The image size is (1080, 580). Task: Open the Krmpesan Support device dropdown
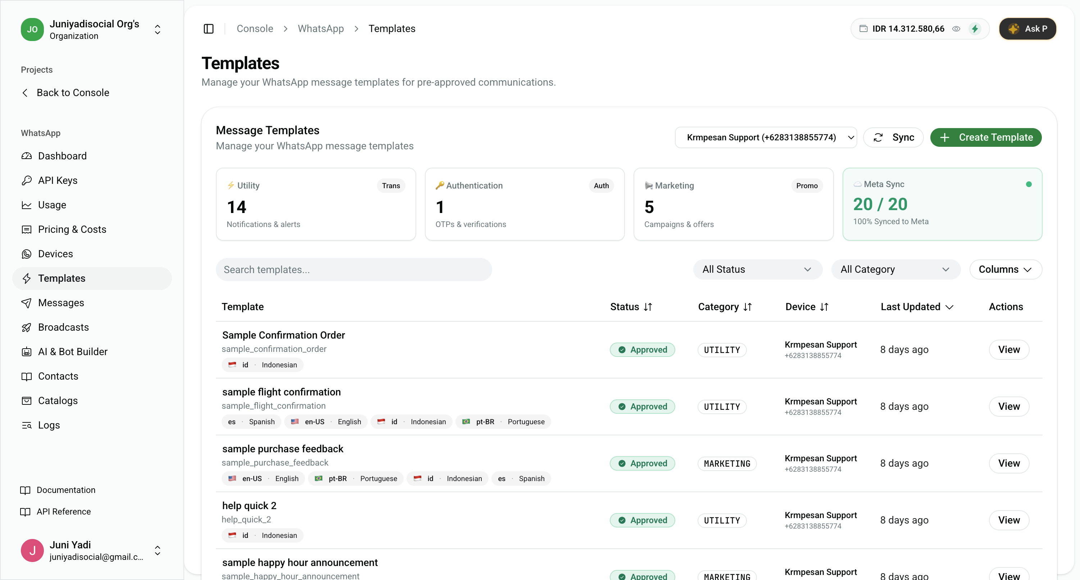(x=766, y=137)
